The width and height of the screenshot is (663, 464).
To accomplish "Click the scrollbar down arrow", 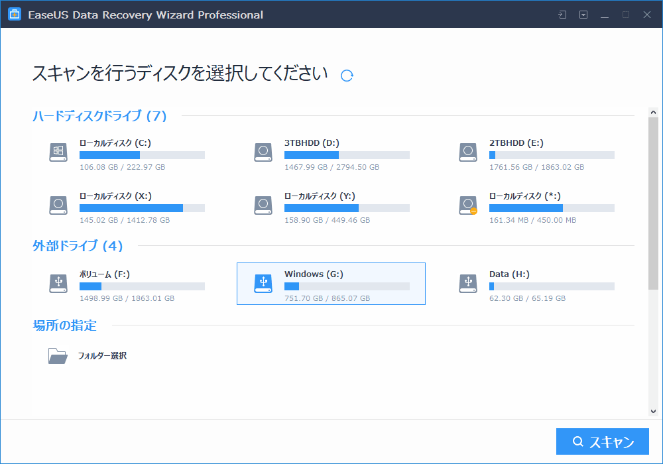I will (x=653, y=411).
